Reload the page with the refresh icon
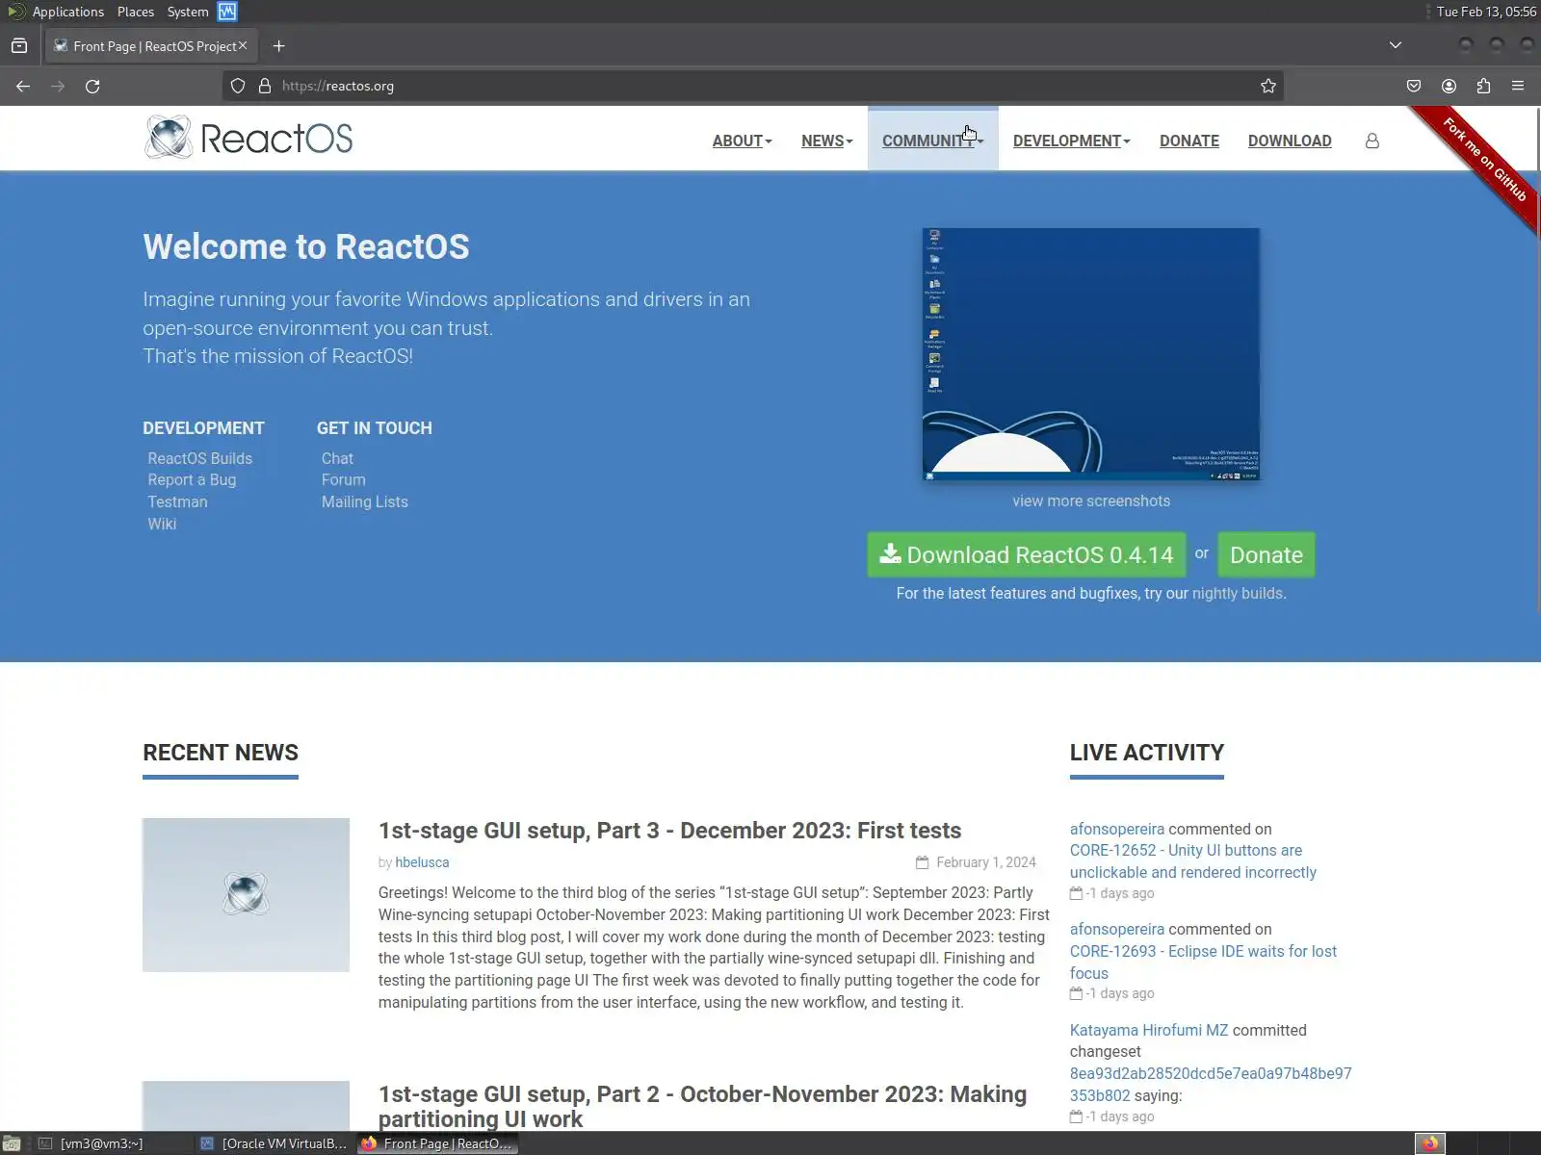 pyautogui.click(x=92, y=86)
